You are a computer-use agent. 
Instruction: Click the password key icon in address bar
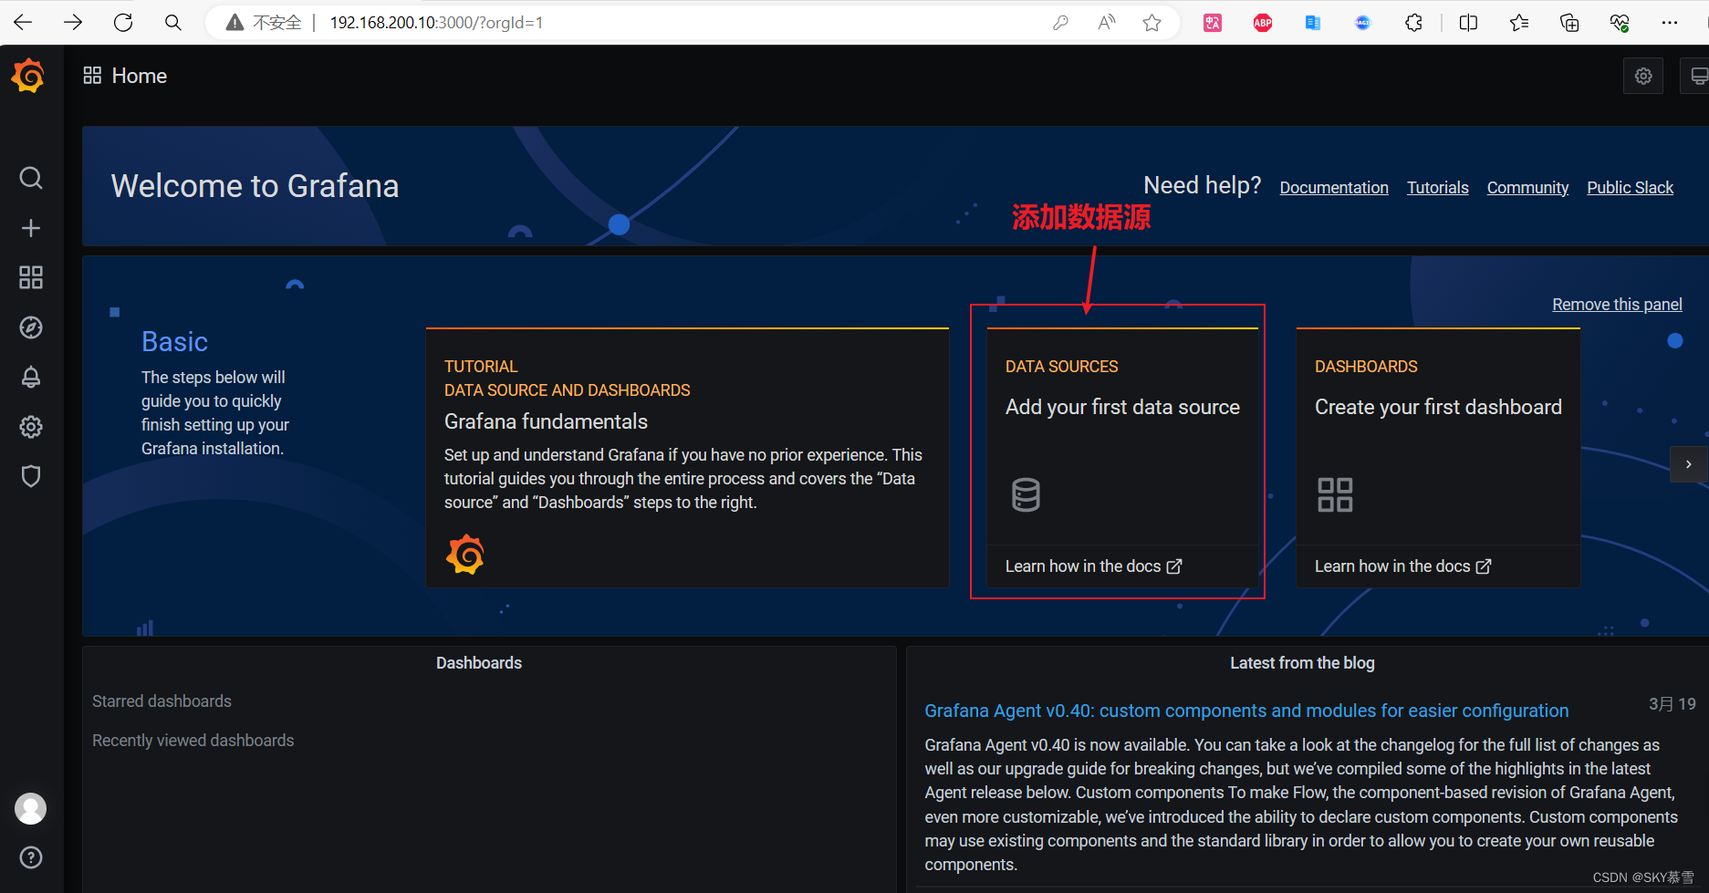1060,23
